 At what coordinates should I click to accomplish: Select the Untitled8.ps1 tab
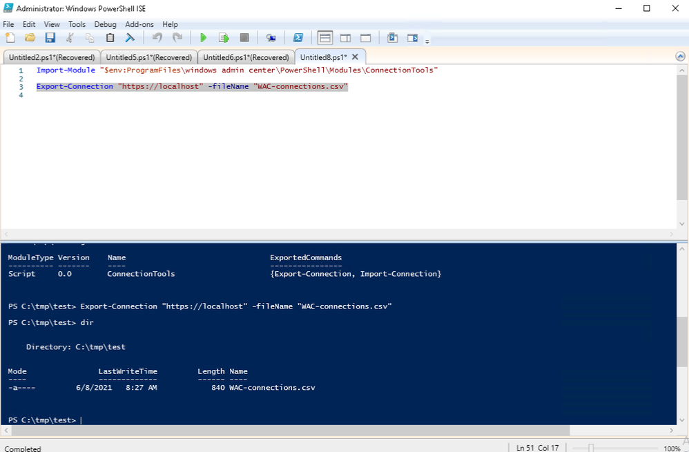(324, 57)
